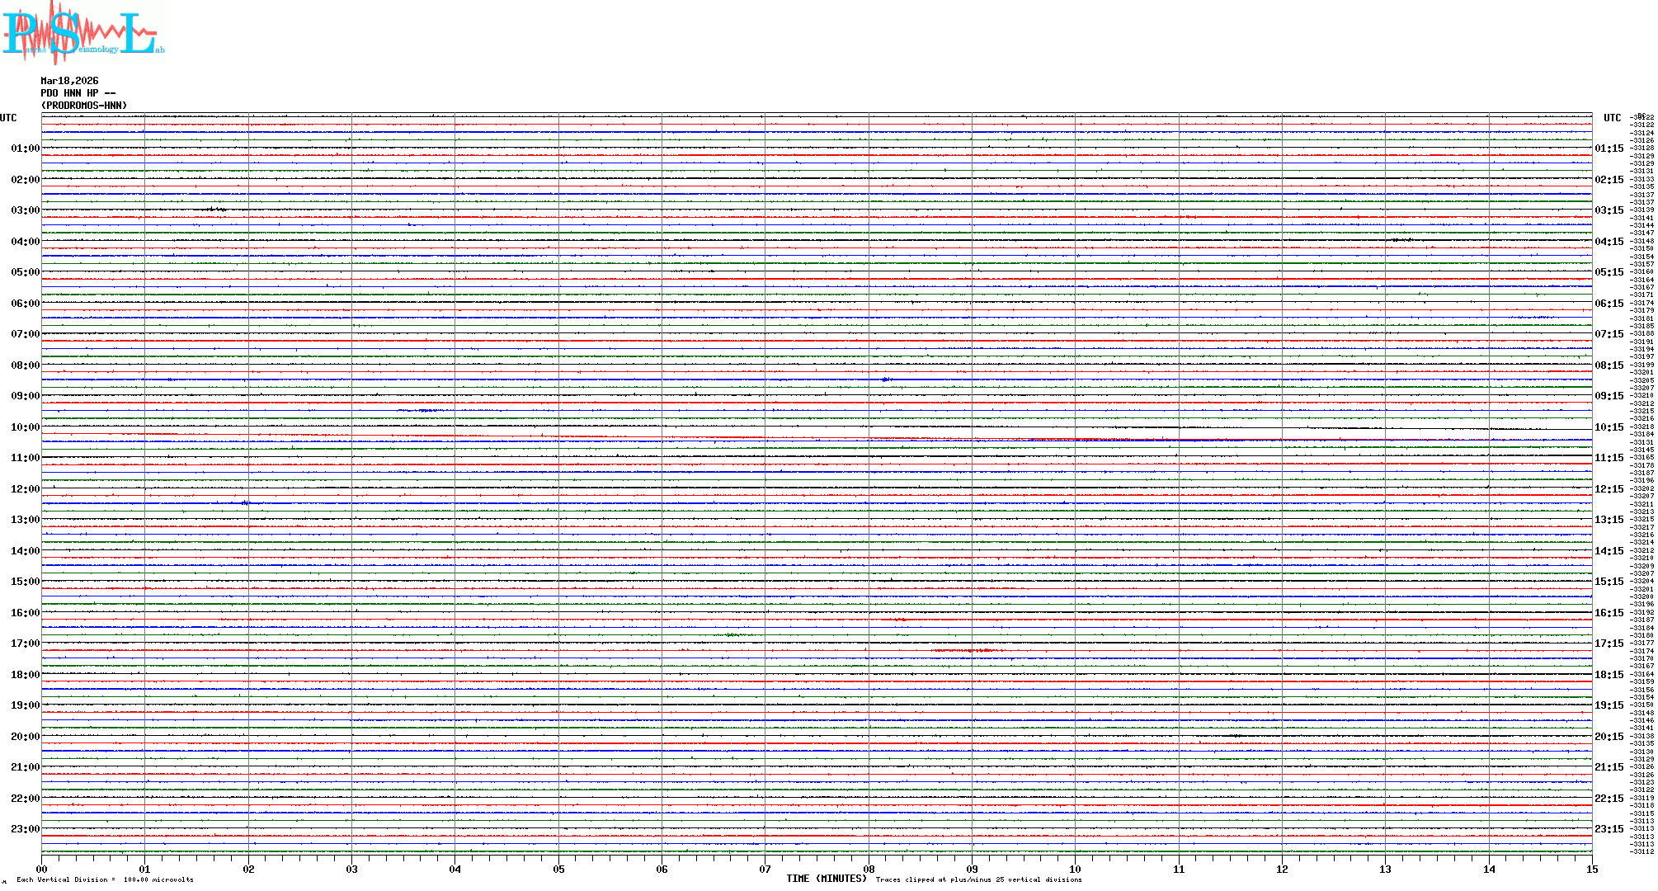Select the 04:15 time label on the right
Screen dimensions: 1658x891
pyautogui.click(x=1609, y=242)
